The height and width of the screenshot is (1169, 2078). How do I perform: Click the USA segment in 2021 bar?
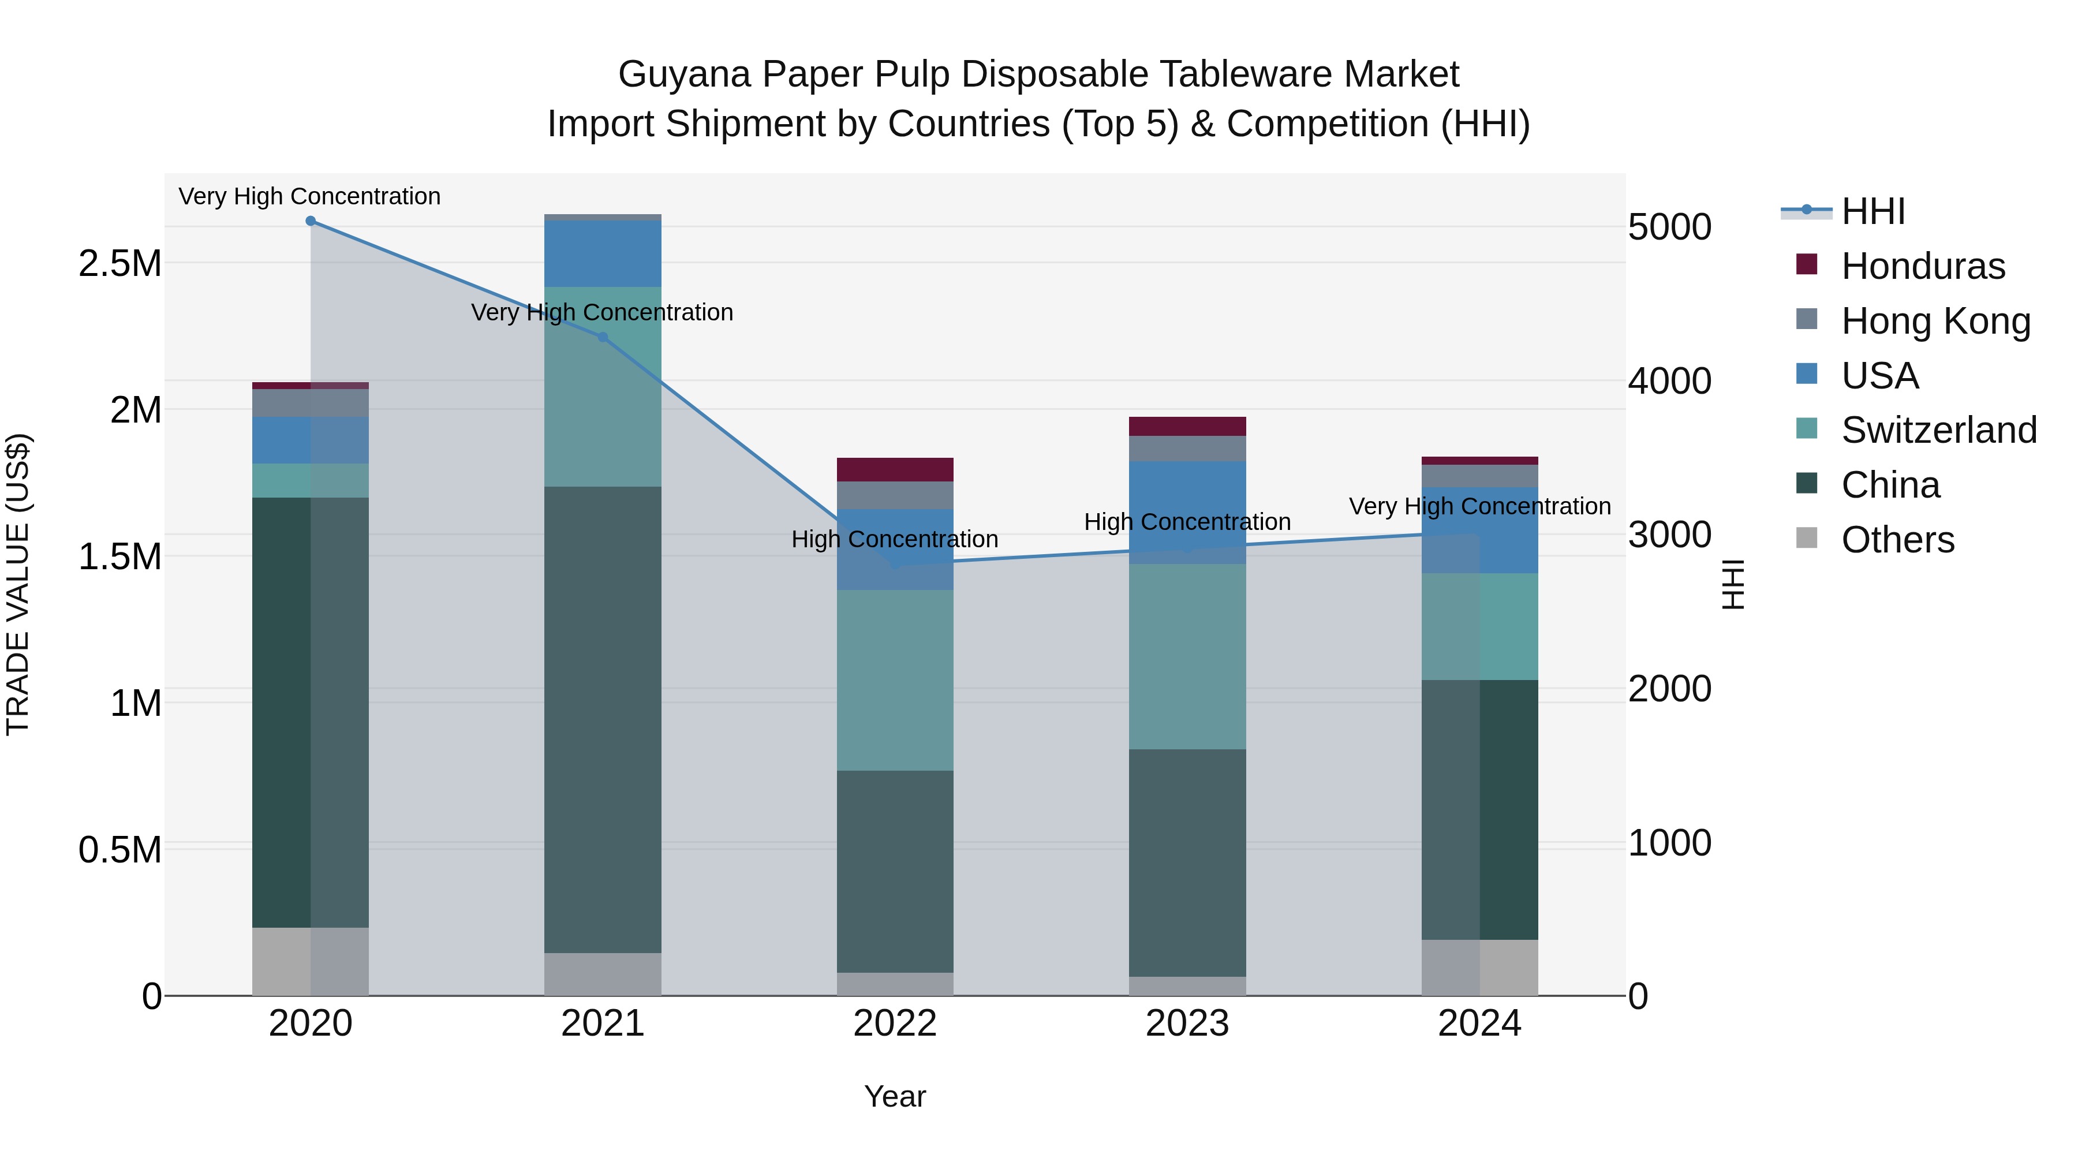coord(603,254)
